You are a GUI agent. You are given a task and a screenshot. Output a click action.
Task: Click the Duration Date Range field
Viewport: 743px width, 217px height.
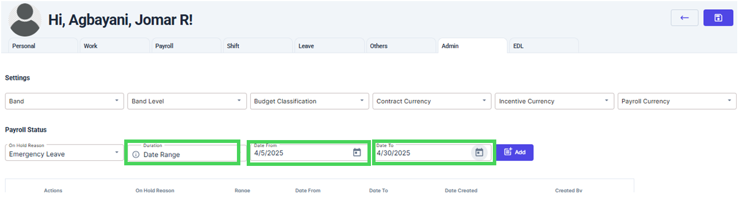click(x=182, y=153)
